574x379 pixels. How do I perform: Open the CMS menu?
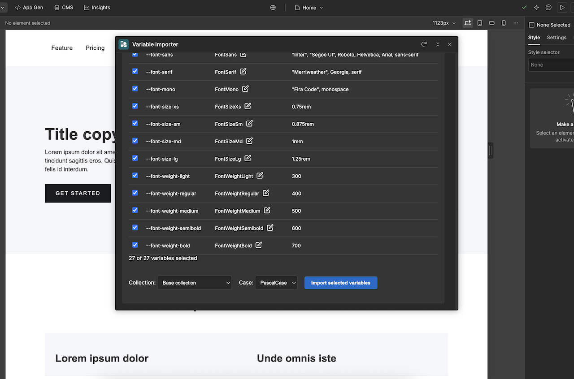[64, 8]
